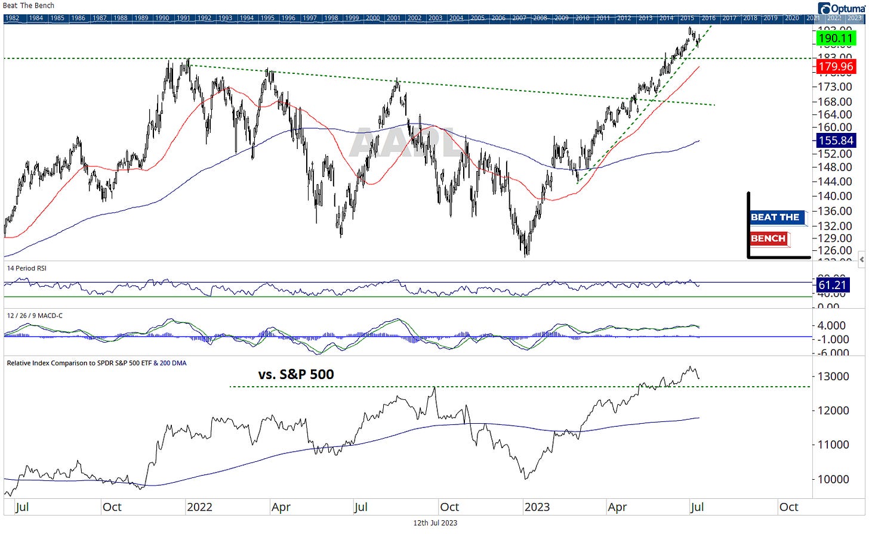Select 2014 in the year navigator bar
Viewport: 869px width, 534px height.
(667, 18)
